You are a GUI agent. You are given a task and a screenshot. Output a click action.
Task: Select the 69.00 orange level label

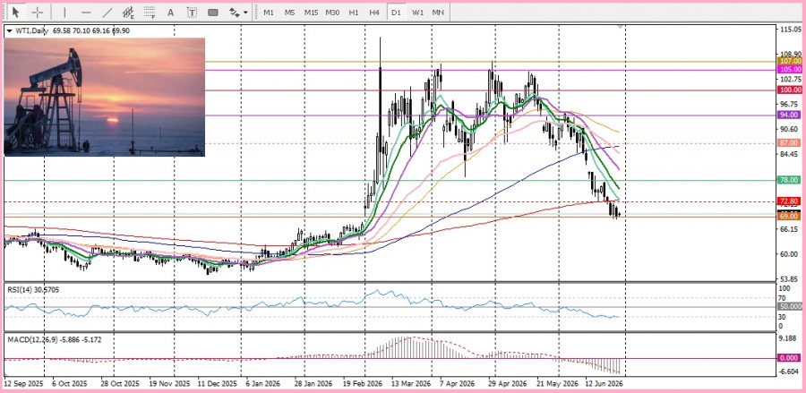click(790, 217)
